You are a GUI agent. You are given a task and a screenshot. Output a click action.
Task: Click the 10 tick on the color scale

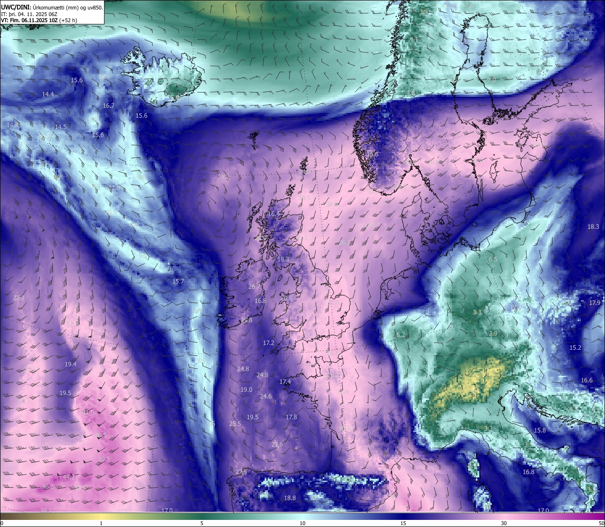[x=302, y=523]
